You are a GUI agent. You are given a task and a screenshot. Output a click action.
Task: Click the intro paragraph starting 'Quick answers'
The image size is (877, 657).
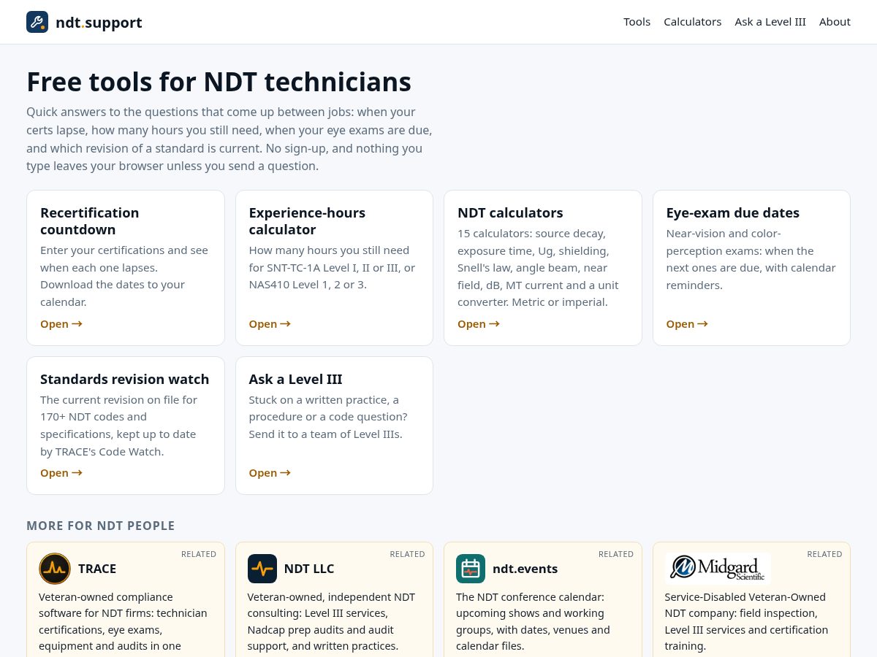coord(229,139)
